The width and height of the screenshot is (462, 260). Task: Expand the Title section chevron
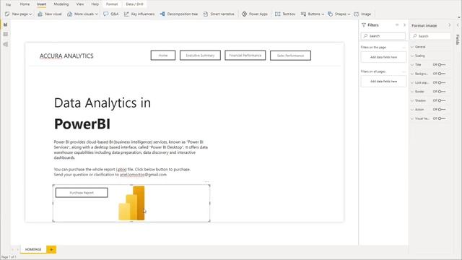(412, 64)
